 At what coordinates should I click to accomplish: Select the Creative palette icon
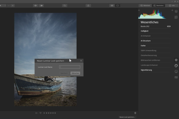coord(176,66)
